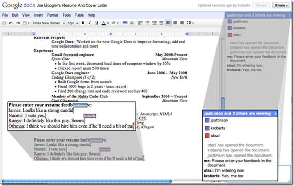Screen dimensions: 294x186
Task: Click the Filed 200 change lists bullet
Action: pyautogui.click(x=102, y=91)
